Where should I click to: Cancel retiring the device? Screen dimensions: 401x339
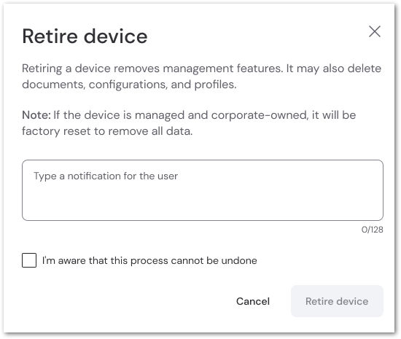[x=253, y=301]
